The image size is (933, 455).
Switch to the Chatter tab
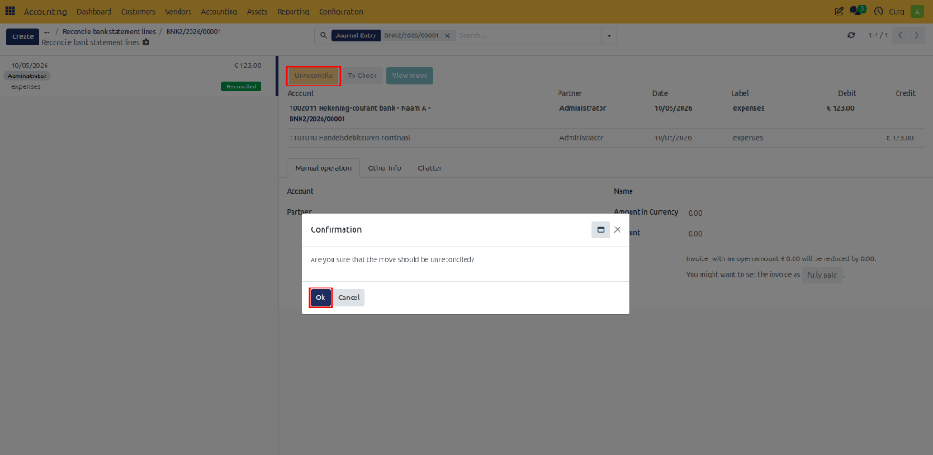(x=430, y=168)
